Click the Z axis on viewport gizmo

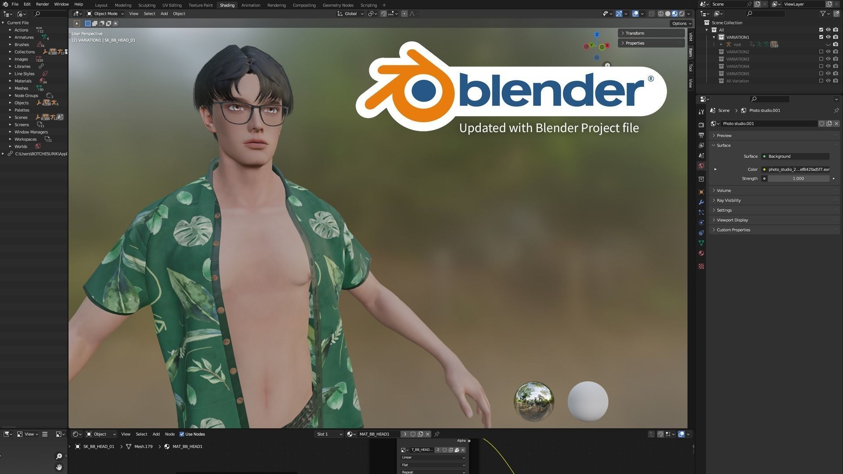click(597, 34)
